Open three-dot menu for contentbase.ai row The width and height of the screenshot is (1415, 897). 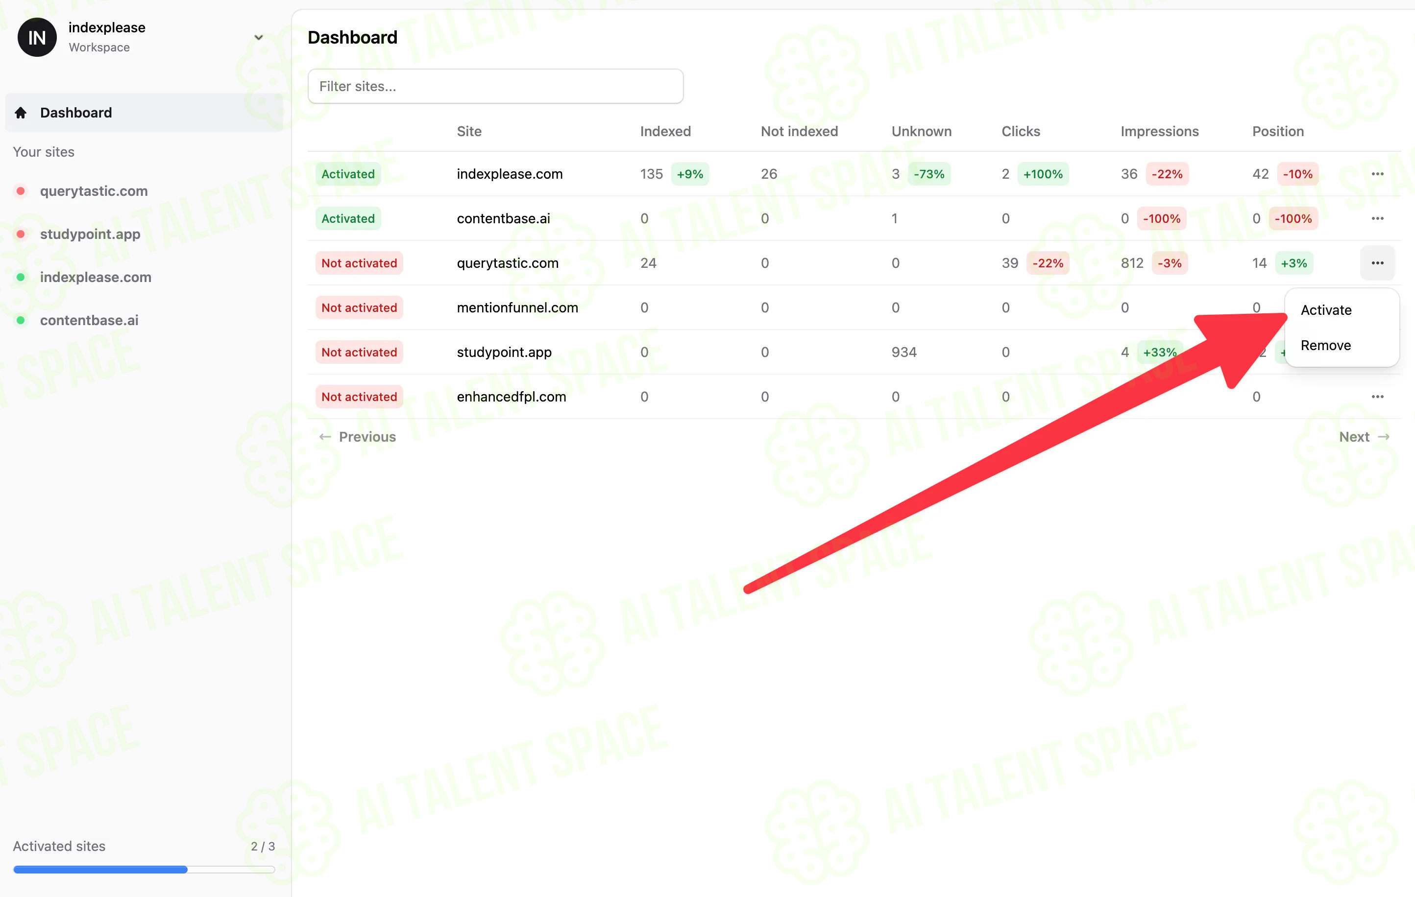tap(1377, 218)
